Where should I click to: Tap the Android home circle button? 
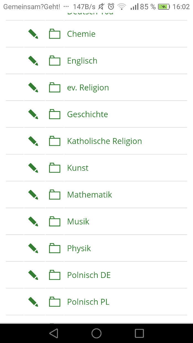pyautogui.click(x=96, y=333)
